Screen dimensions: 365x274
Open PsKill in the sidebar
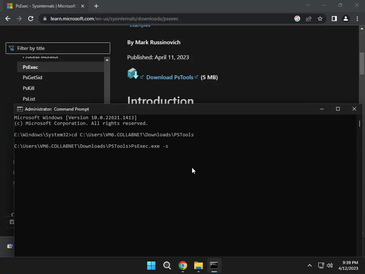point(29,88)
